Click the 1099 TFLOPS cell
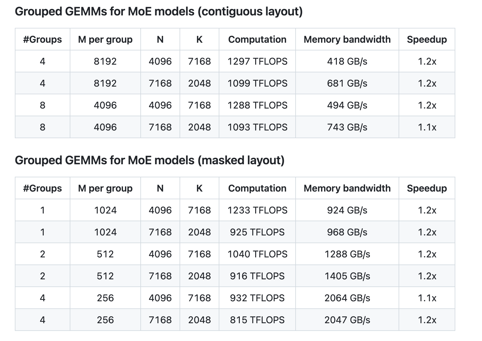This screenshot has width=482, height=341. pos(257,83)
